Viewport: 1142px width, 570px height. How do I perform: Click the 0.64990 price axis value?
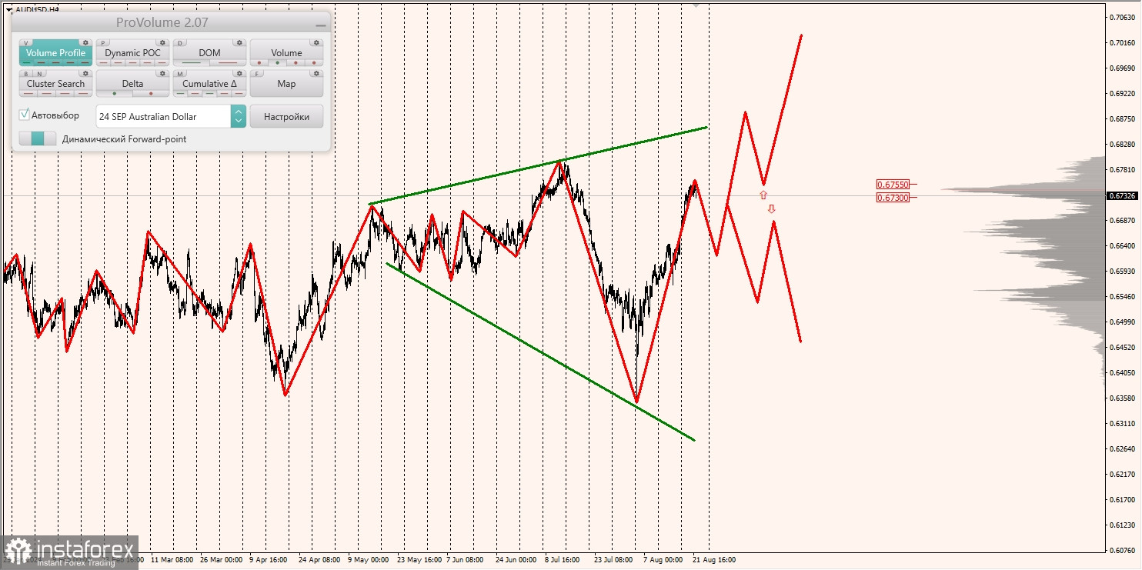[x=1124, y=322]
